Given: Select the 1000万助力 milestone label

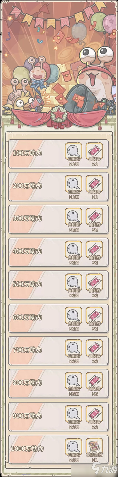Looking at the screenshot, I should (x=27, y=449).
